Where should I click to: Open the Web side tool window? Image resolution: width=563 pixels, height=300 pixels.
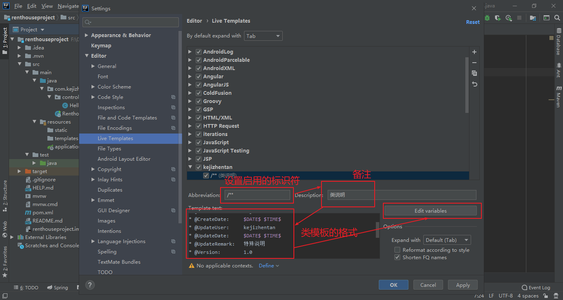[x=5, y=230]
